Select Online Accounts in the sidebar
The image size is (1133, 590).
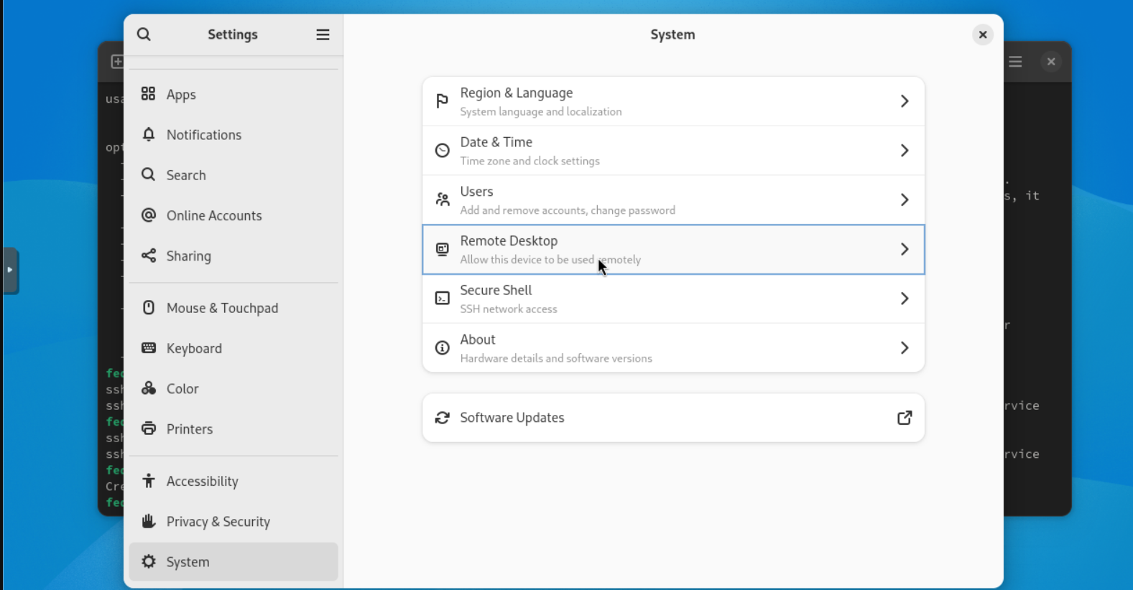233,215
